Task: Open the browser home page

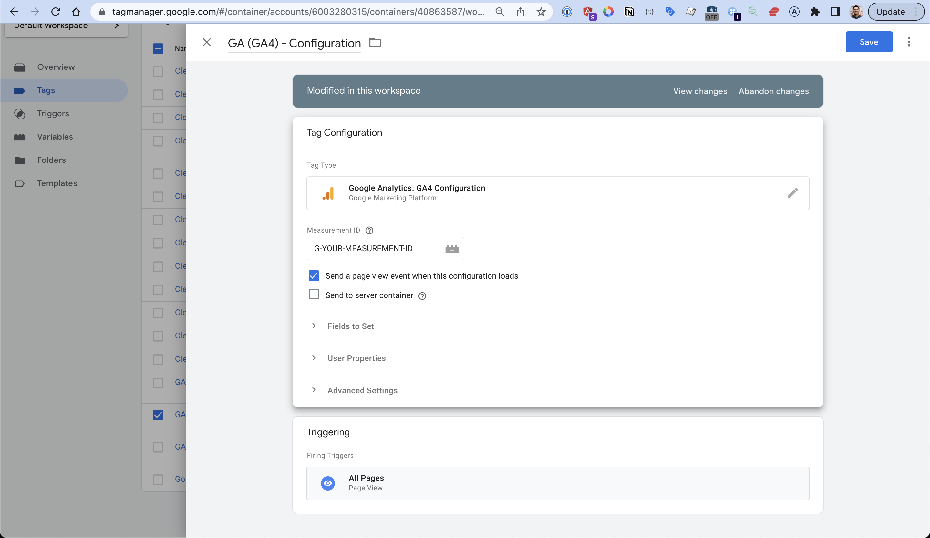Action: tap(76, 12)
